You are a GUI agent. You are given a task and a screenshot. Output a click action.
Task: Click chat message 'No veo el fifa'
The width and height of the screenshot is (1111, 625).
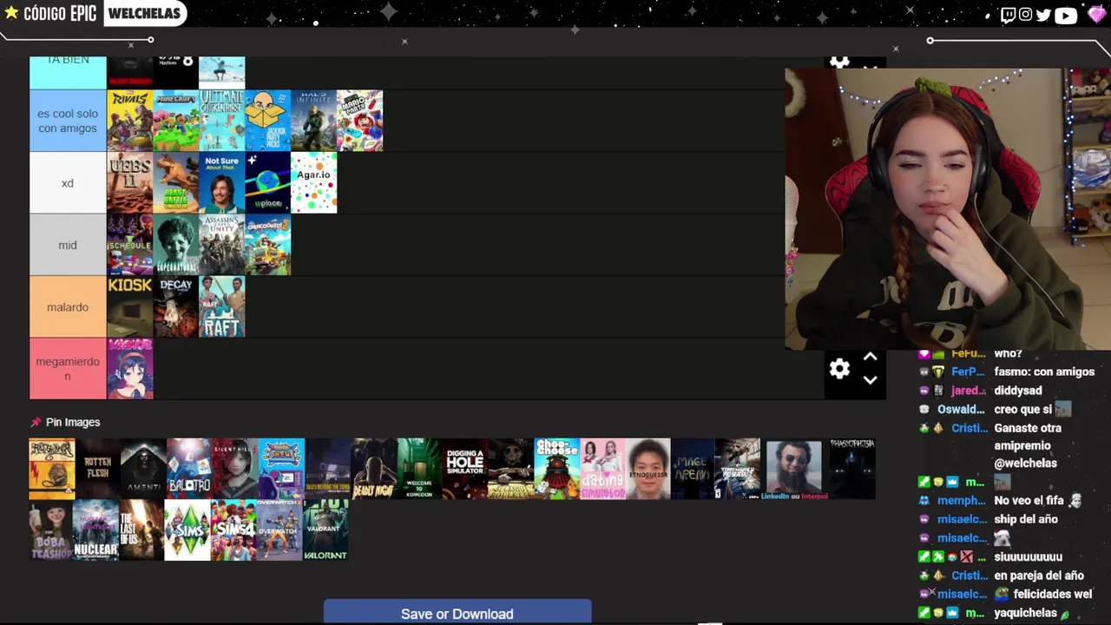[1029, 500]
